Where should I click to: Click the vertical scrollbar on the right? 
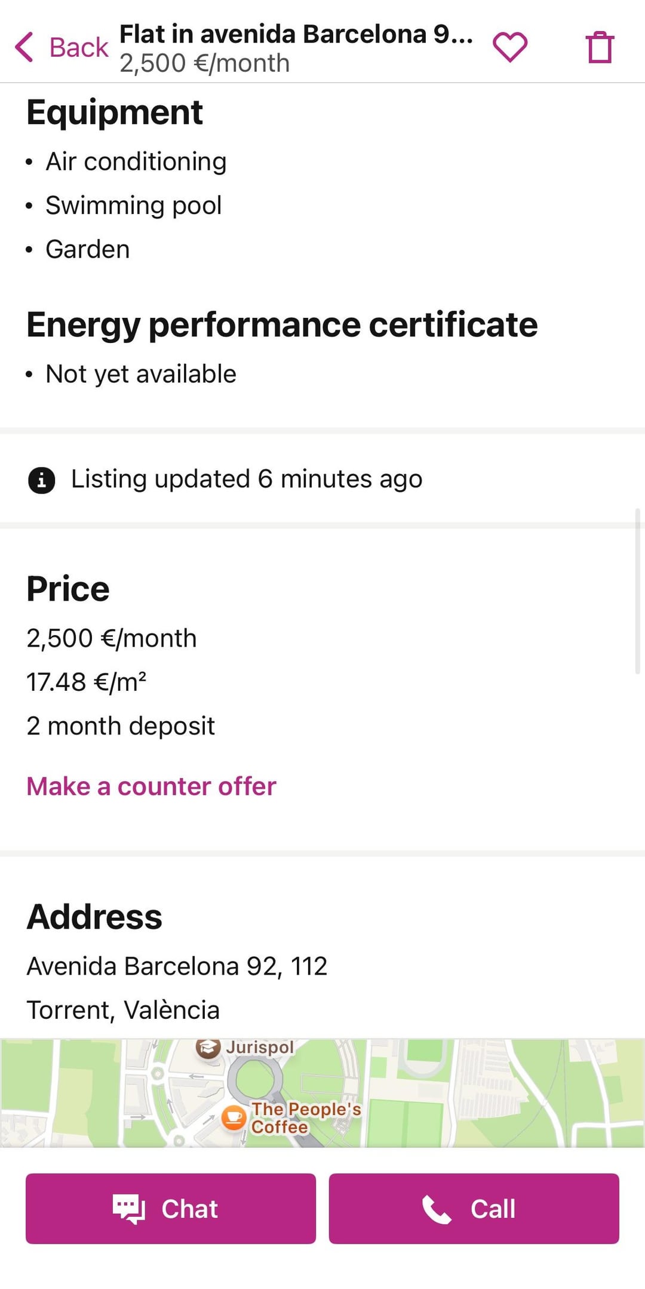click(x=637, y=592)
